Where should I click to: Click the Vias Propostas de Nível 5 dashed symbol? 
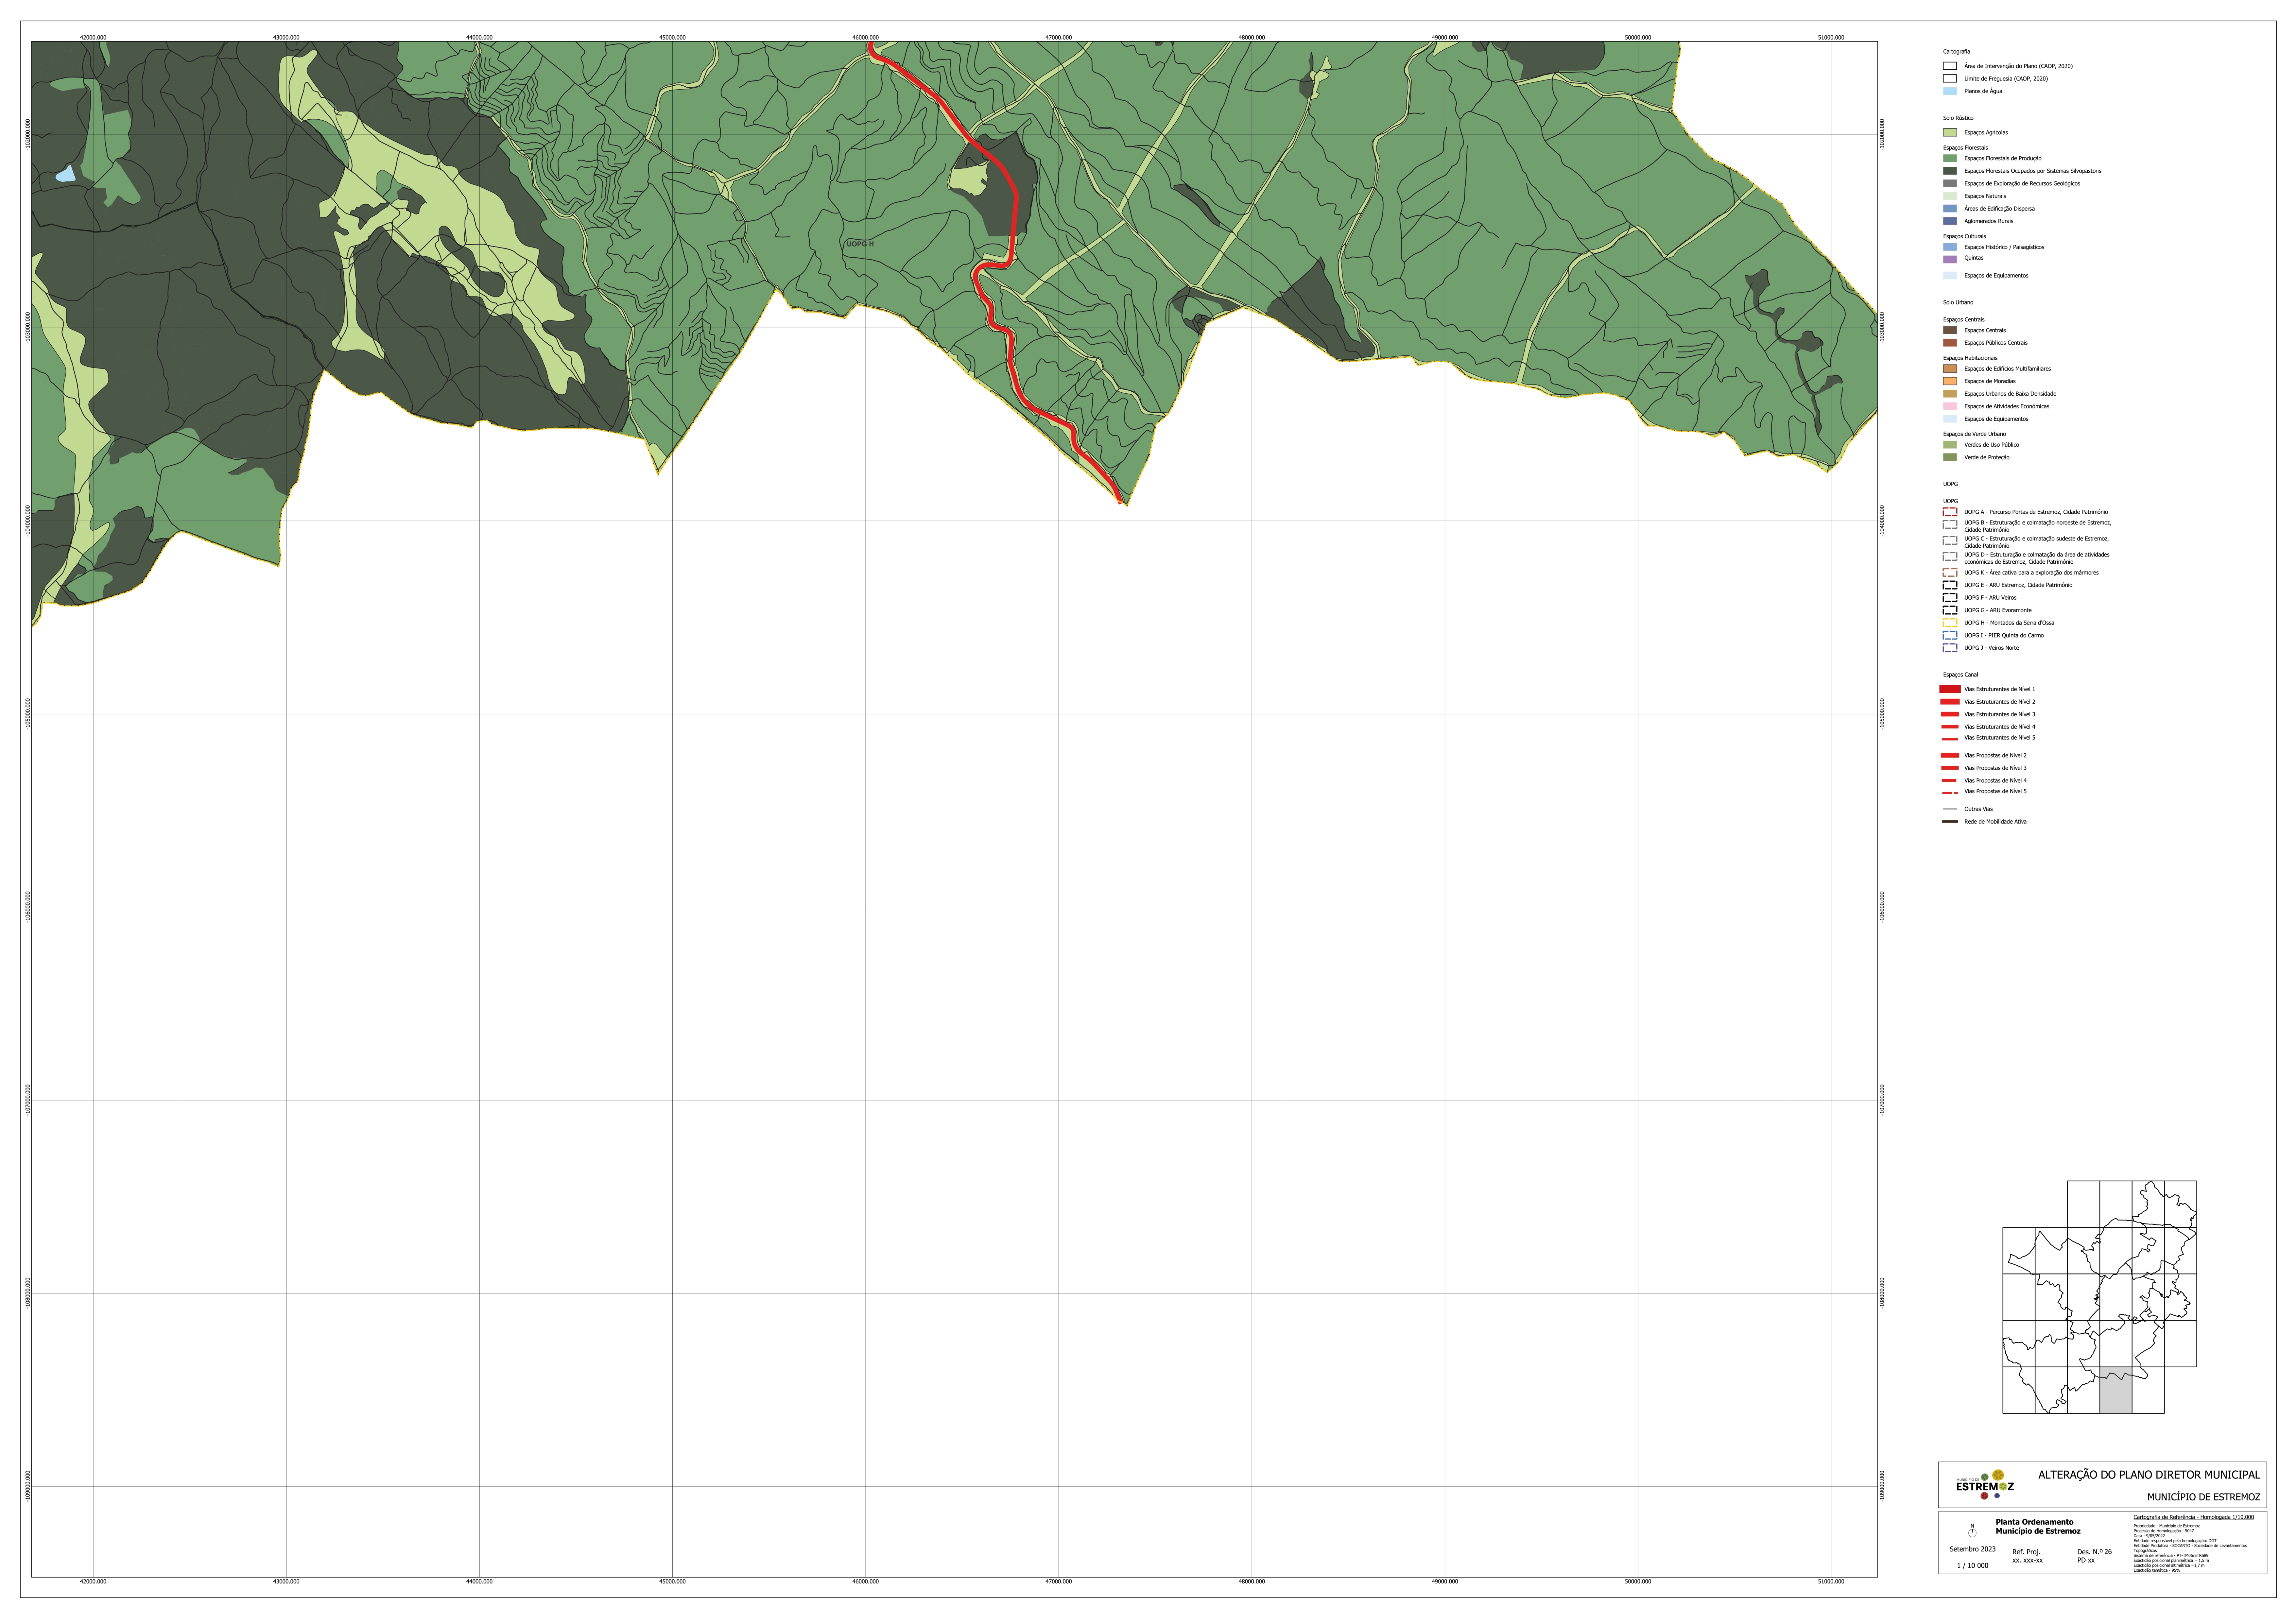(1950, 792)
